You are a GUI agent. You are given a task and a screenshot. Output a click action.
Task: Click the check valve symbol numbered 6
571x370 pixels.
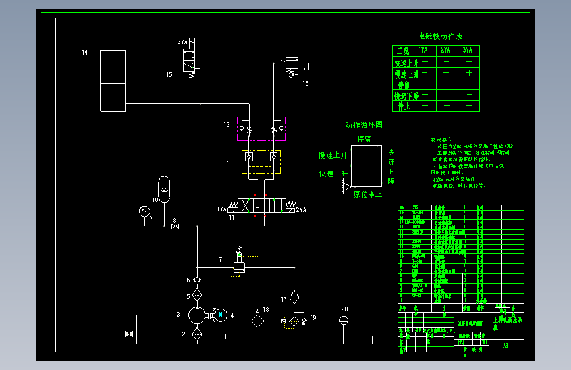click(197, 280)
